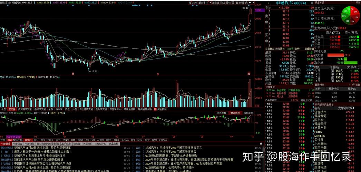This screenshot has width=361, height=172.
Task: Select the 主力 indicator tab
Action: click(58, 140)
